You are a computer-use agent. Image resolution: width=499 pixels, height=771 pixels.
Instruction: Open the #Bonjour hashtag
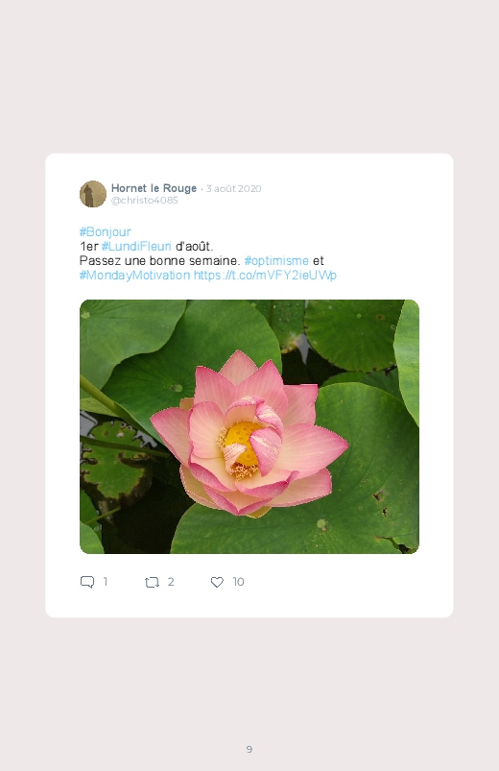(x=106, y=231)
